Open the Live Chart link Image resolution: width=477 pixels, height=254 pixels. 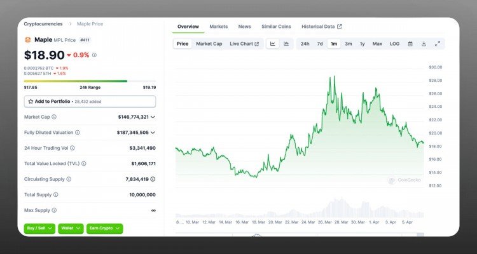pyautogui.click(x=244, y=44)
